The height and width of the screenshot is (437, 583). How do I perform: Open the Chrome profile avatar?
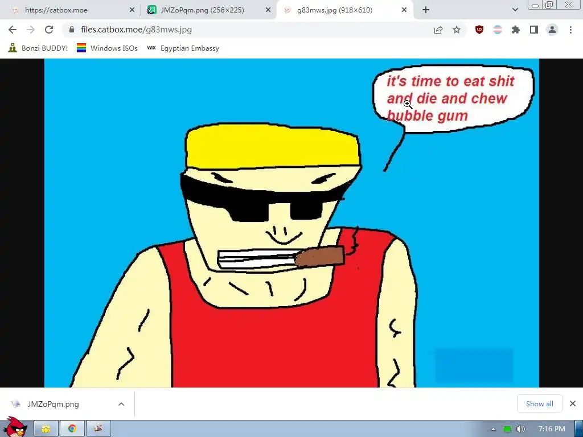[x=552, y=30]
